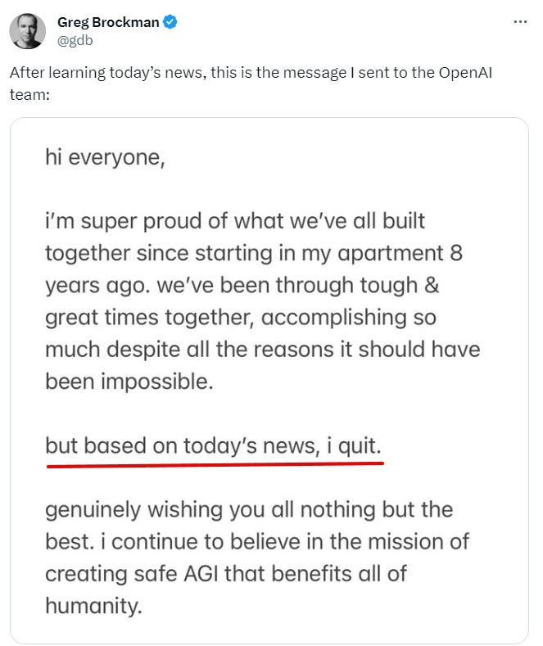This screenshot has height=646, width=543.
Task: Click the blue verified checkmark badge
Action: pyautogui.click(x=170, y=22)
